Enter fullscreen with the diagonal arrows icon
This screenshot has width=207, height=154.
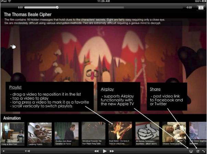click(204, 151)
